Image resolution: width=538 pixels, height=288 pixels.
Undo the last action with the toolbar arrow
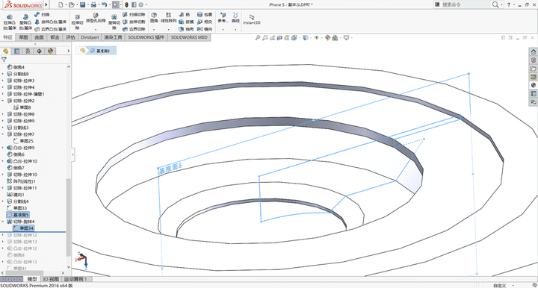(104, 4)
